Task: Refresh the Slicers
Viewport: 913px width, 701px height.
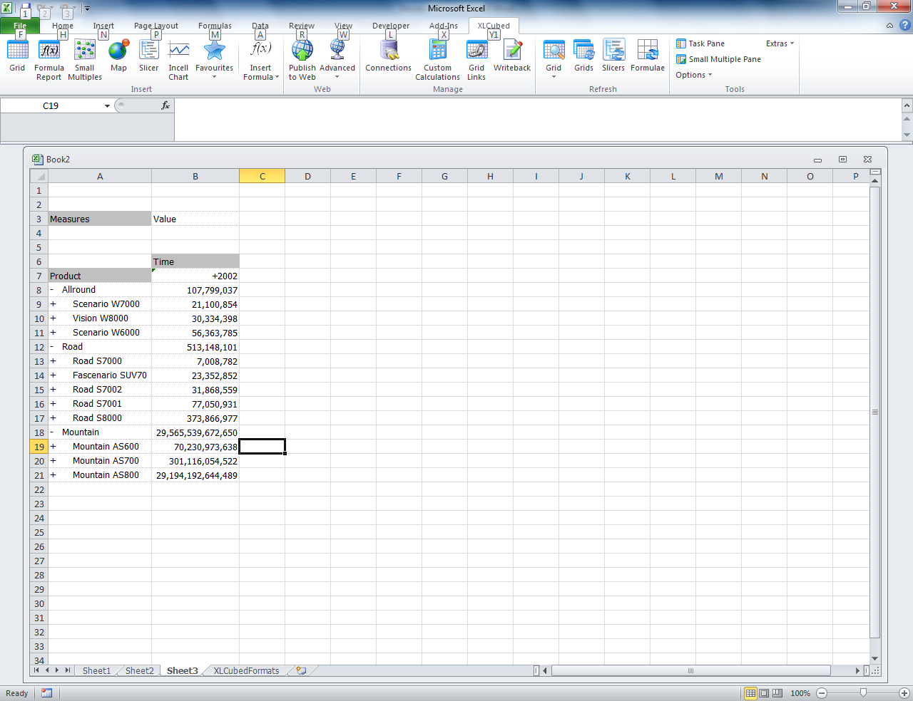Action: [x=613, y=56]
